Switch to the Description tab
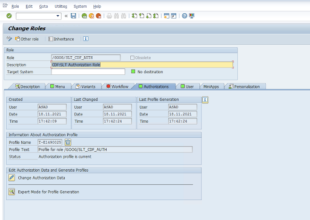Image resolution: width=310 pixels, height=220 pixels. (x=28, y=86)
